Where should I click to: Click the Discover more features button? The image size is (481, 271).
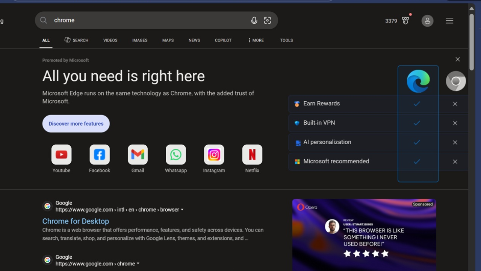[x=76, y=123]
